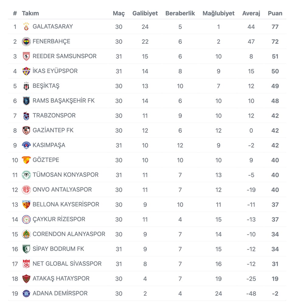The width and height of the screenshot is (292, 306).
Task: Sort table by Puan column header
Action: (275, 13)
